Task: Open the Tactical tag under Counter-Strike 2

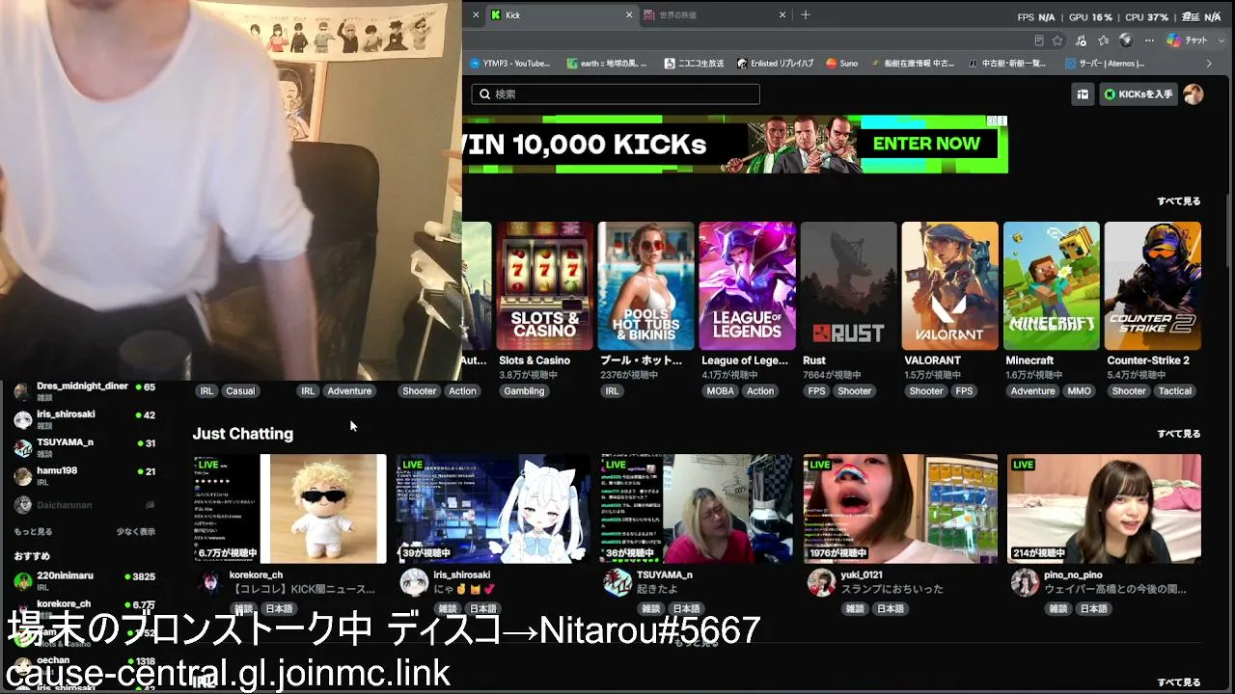Action: point(1175,391)
